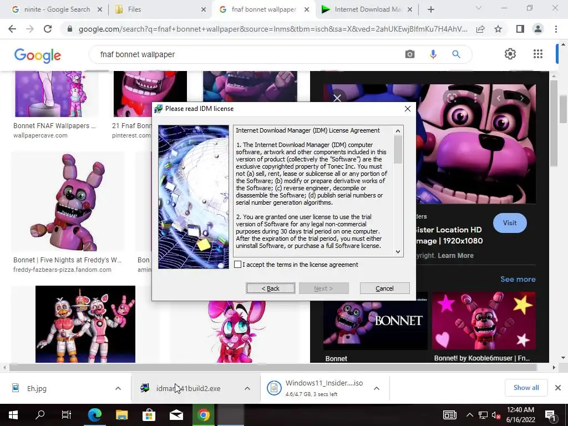Search by voice microphone icon

[433, 54]
